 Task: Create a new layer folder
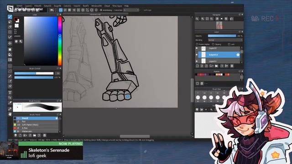[216, 66]
